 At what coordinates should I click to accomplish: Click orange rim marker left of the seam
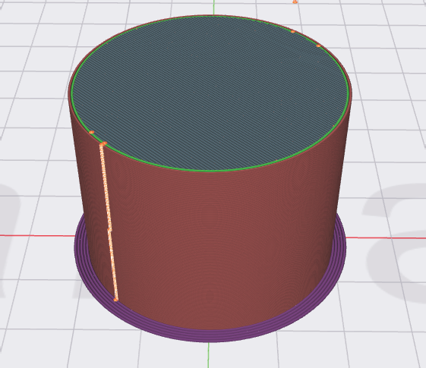[92, 132]
